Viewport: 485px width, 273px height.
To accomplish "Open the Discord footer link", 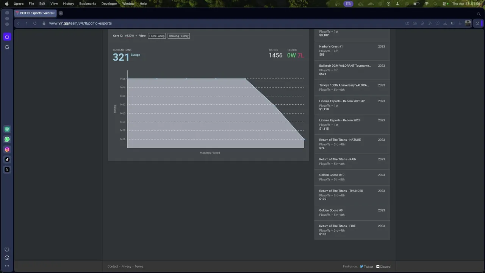I will [x=383, y=267].
